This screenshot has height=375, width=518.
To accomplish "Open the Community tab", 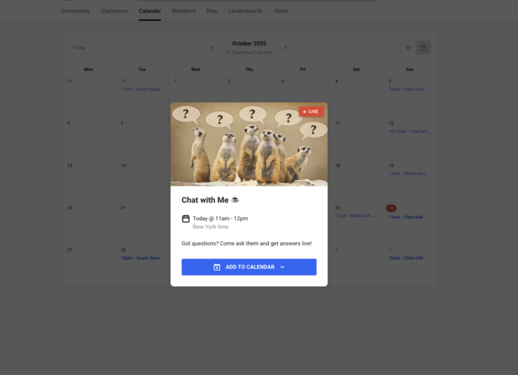I will (76, 11).
